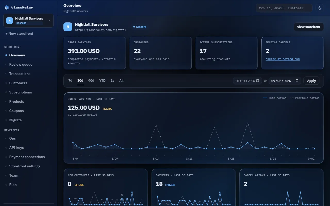Open the Migrate page
Screen dimensions: 330x206
coord(28,120)
